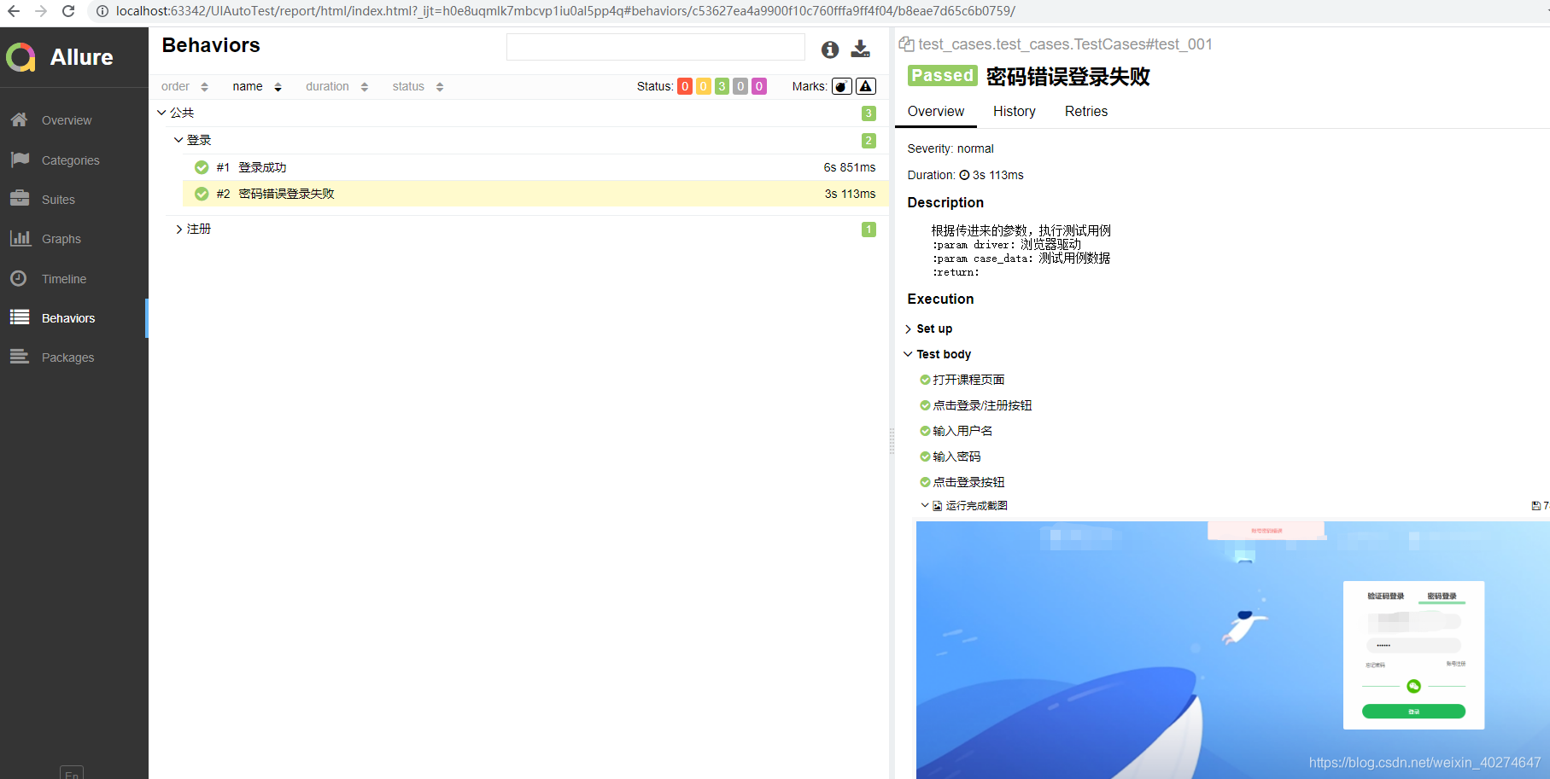The height and width of the screenshot is (779, 1550).
Task: Sort by status column
Action: click(x=418, y=86)
